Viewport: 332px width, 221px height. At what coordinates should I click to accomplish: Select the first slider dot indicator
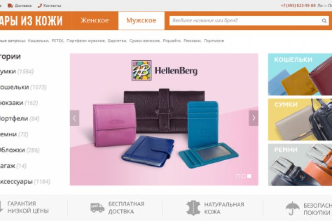coord(238,176)
